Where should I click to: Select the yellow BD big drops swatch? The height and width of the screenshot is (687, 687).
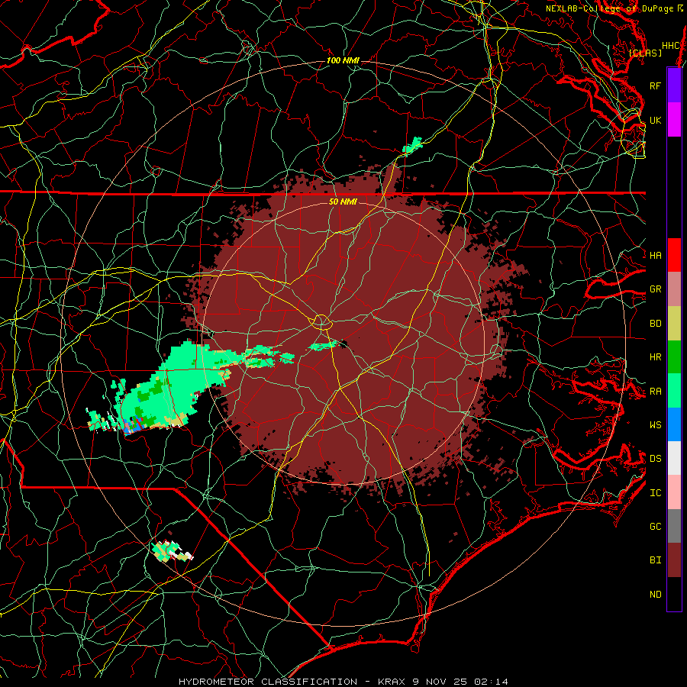pos(674,324)
